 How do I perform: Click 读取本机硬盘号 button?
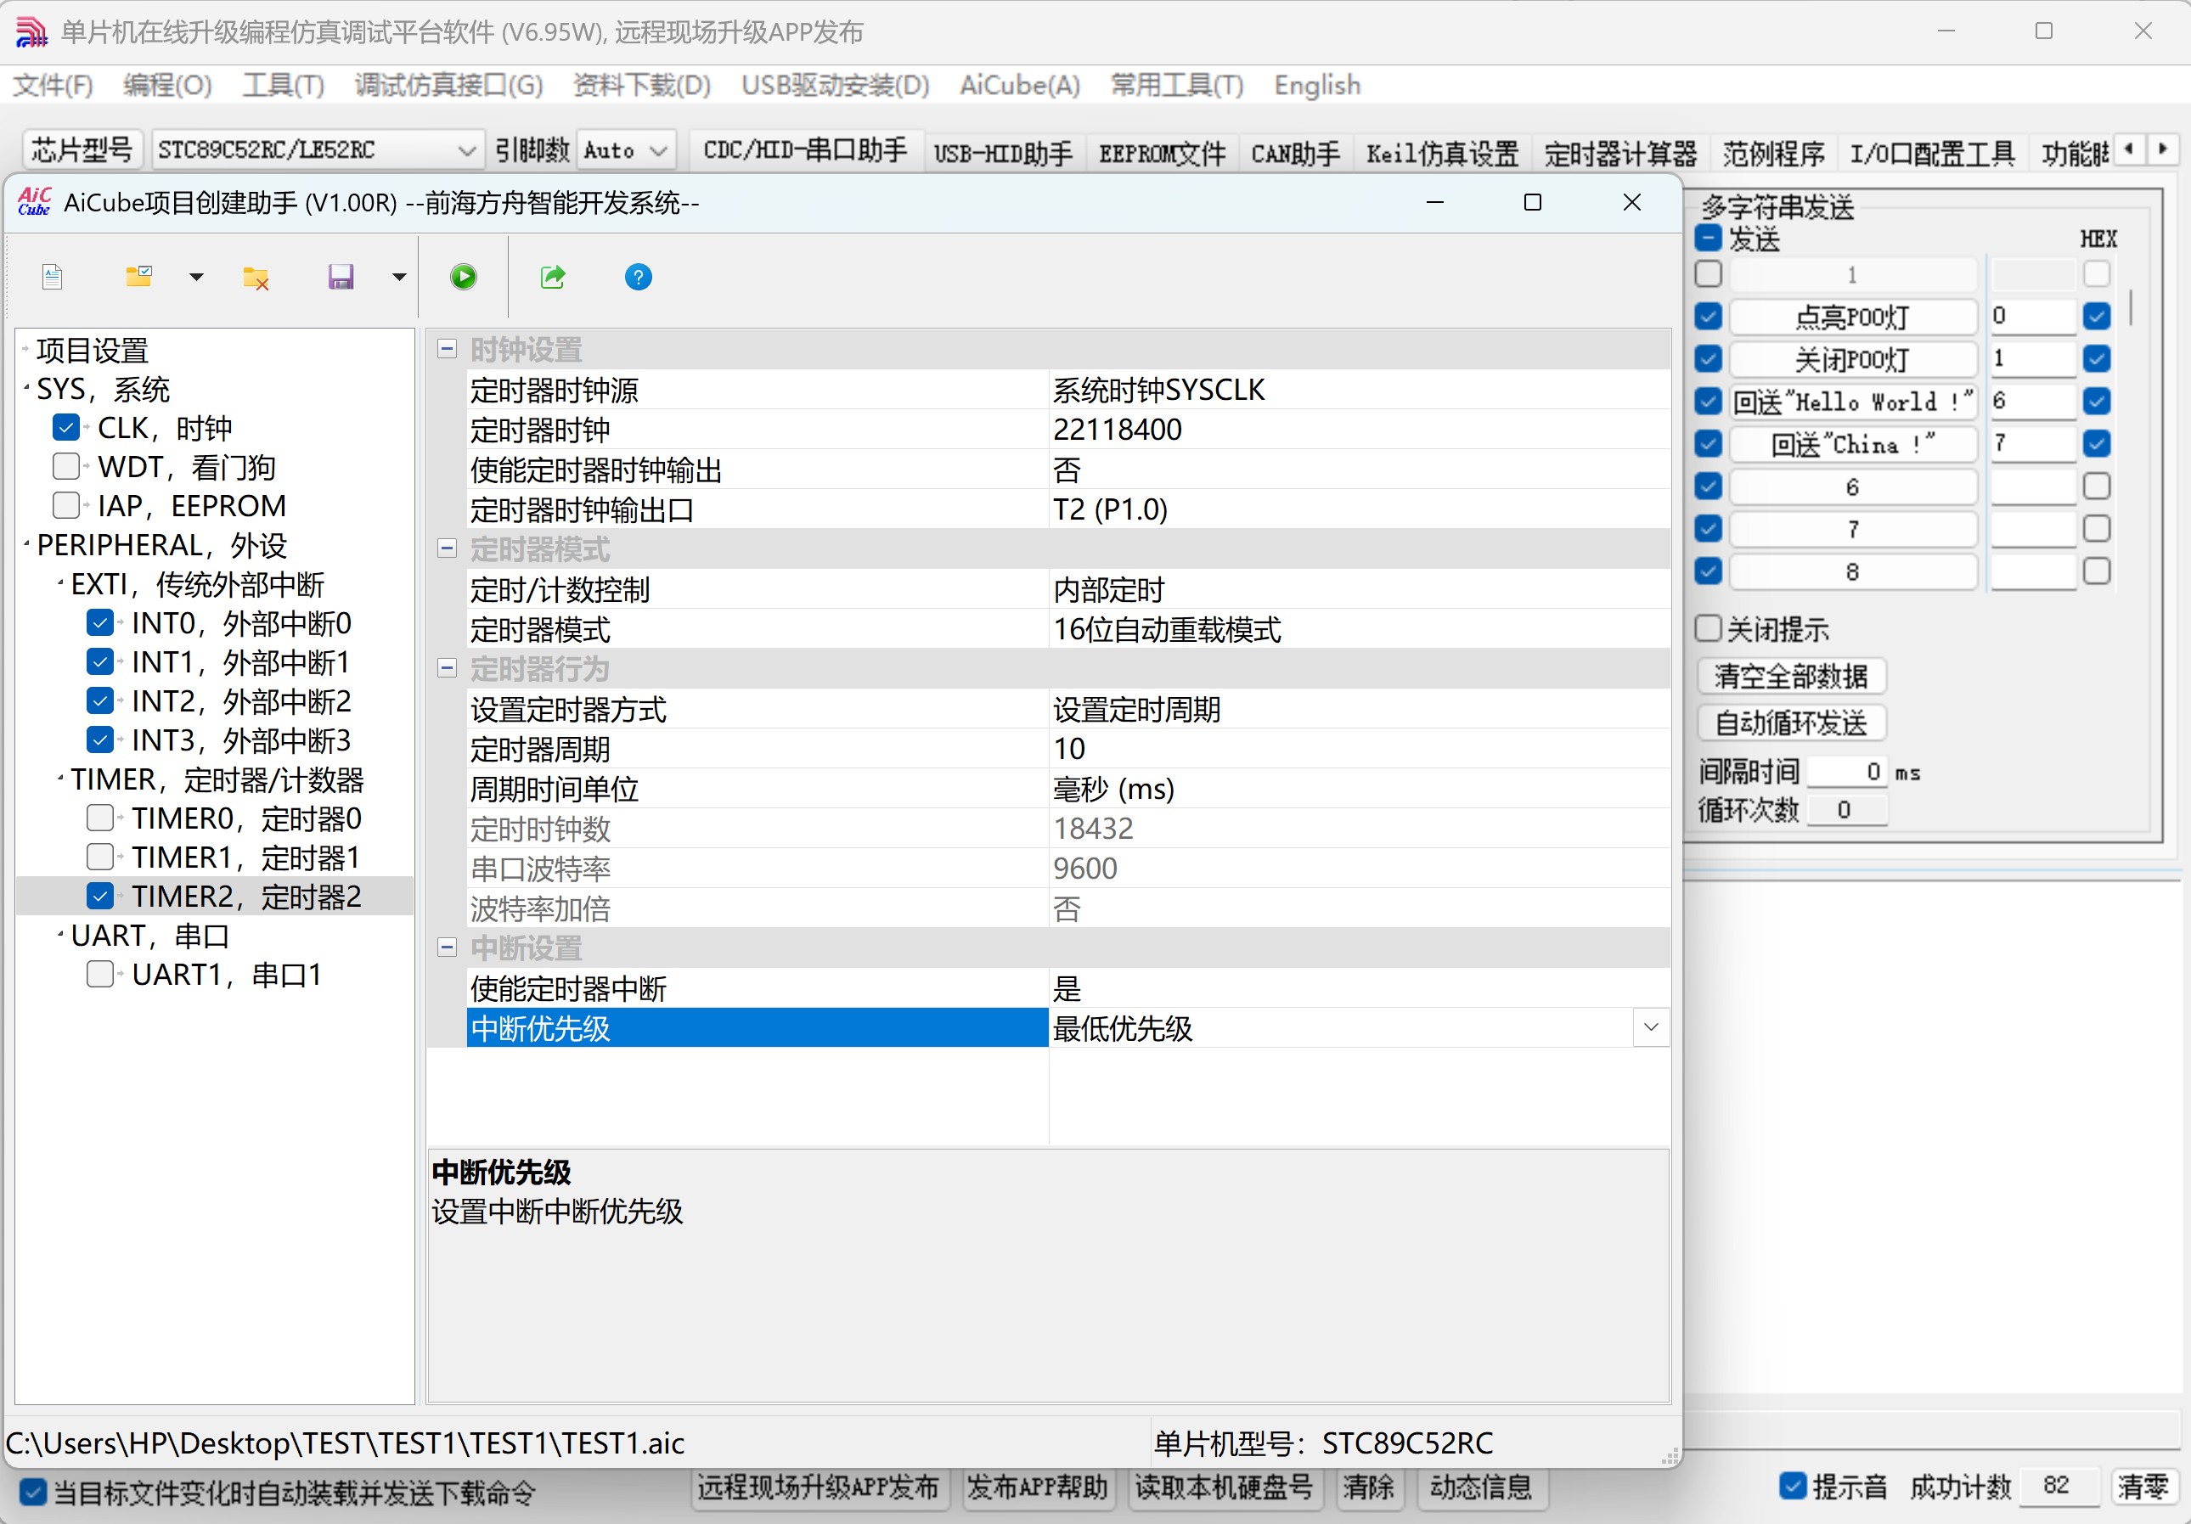click(x=1225, y=1487)
